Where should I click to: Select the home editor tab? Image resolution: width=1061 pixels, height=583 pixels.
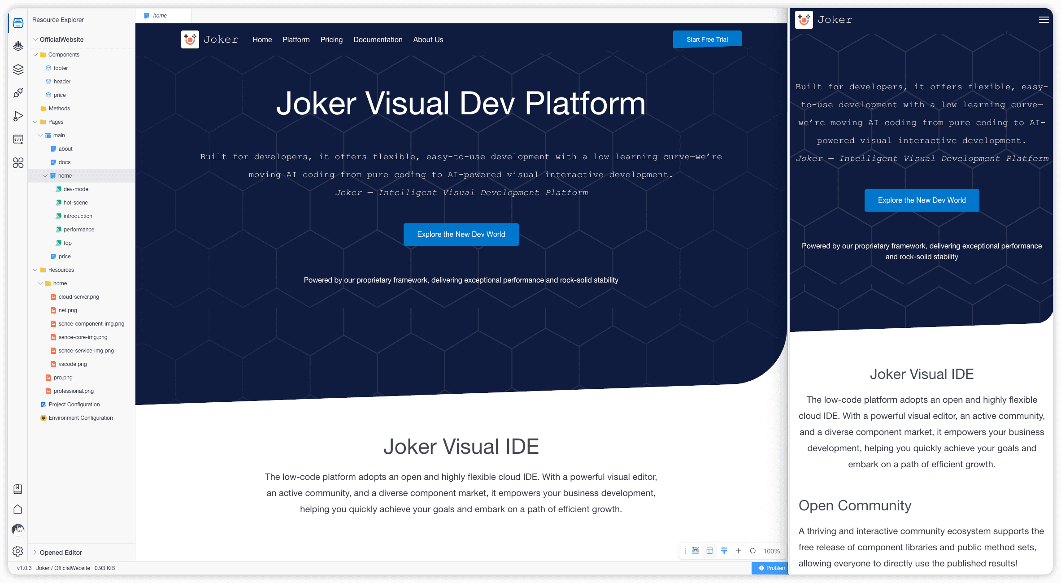coord(160,16)
